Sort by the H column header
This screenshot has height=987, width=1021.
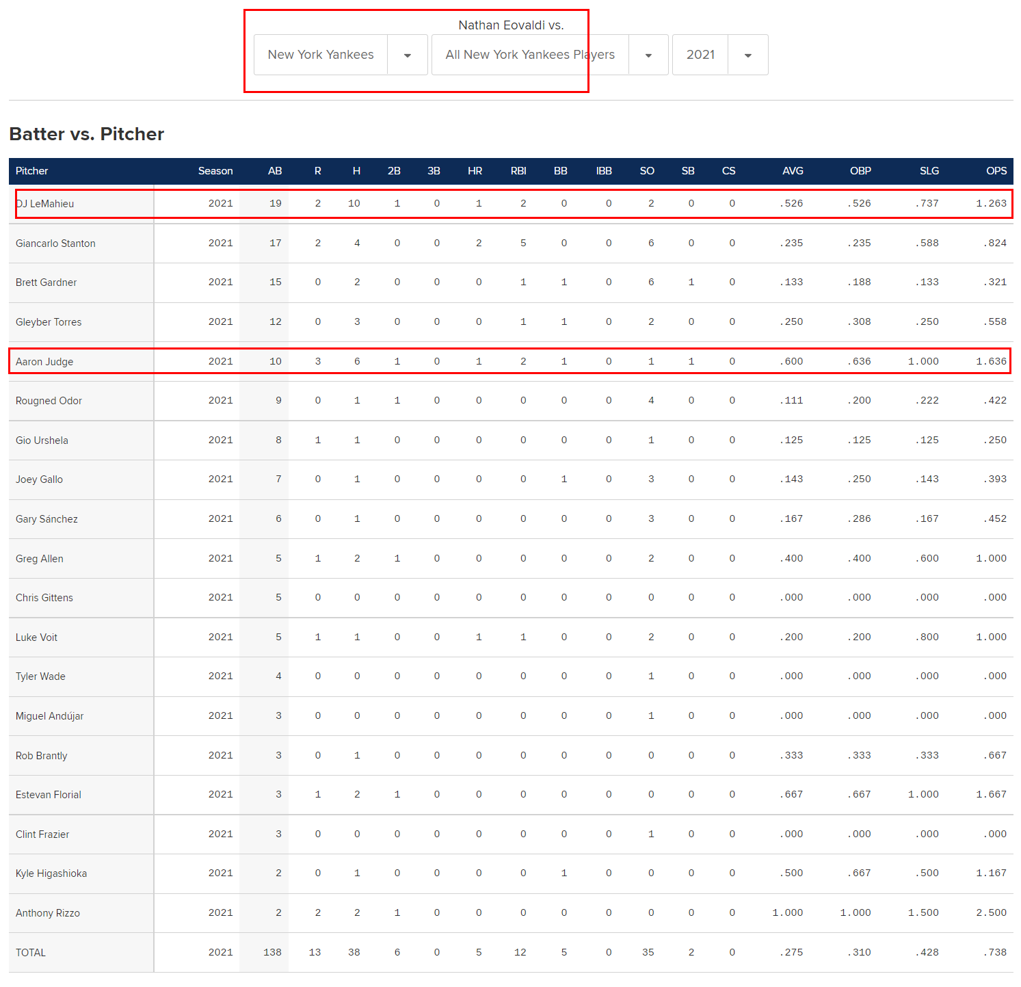click(x=356, y=171)
